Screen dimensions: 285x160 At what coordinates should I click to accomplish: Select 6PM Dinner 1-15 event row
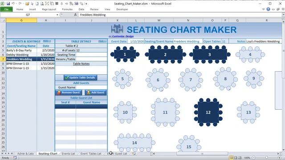click(30, 68)
